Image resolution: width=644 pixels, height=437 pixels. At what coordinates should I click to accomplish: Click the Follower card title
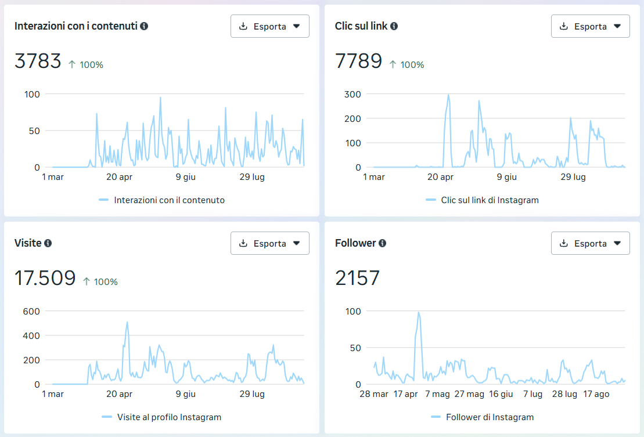pyautogui.click(x=355, y=243)
